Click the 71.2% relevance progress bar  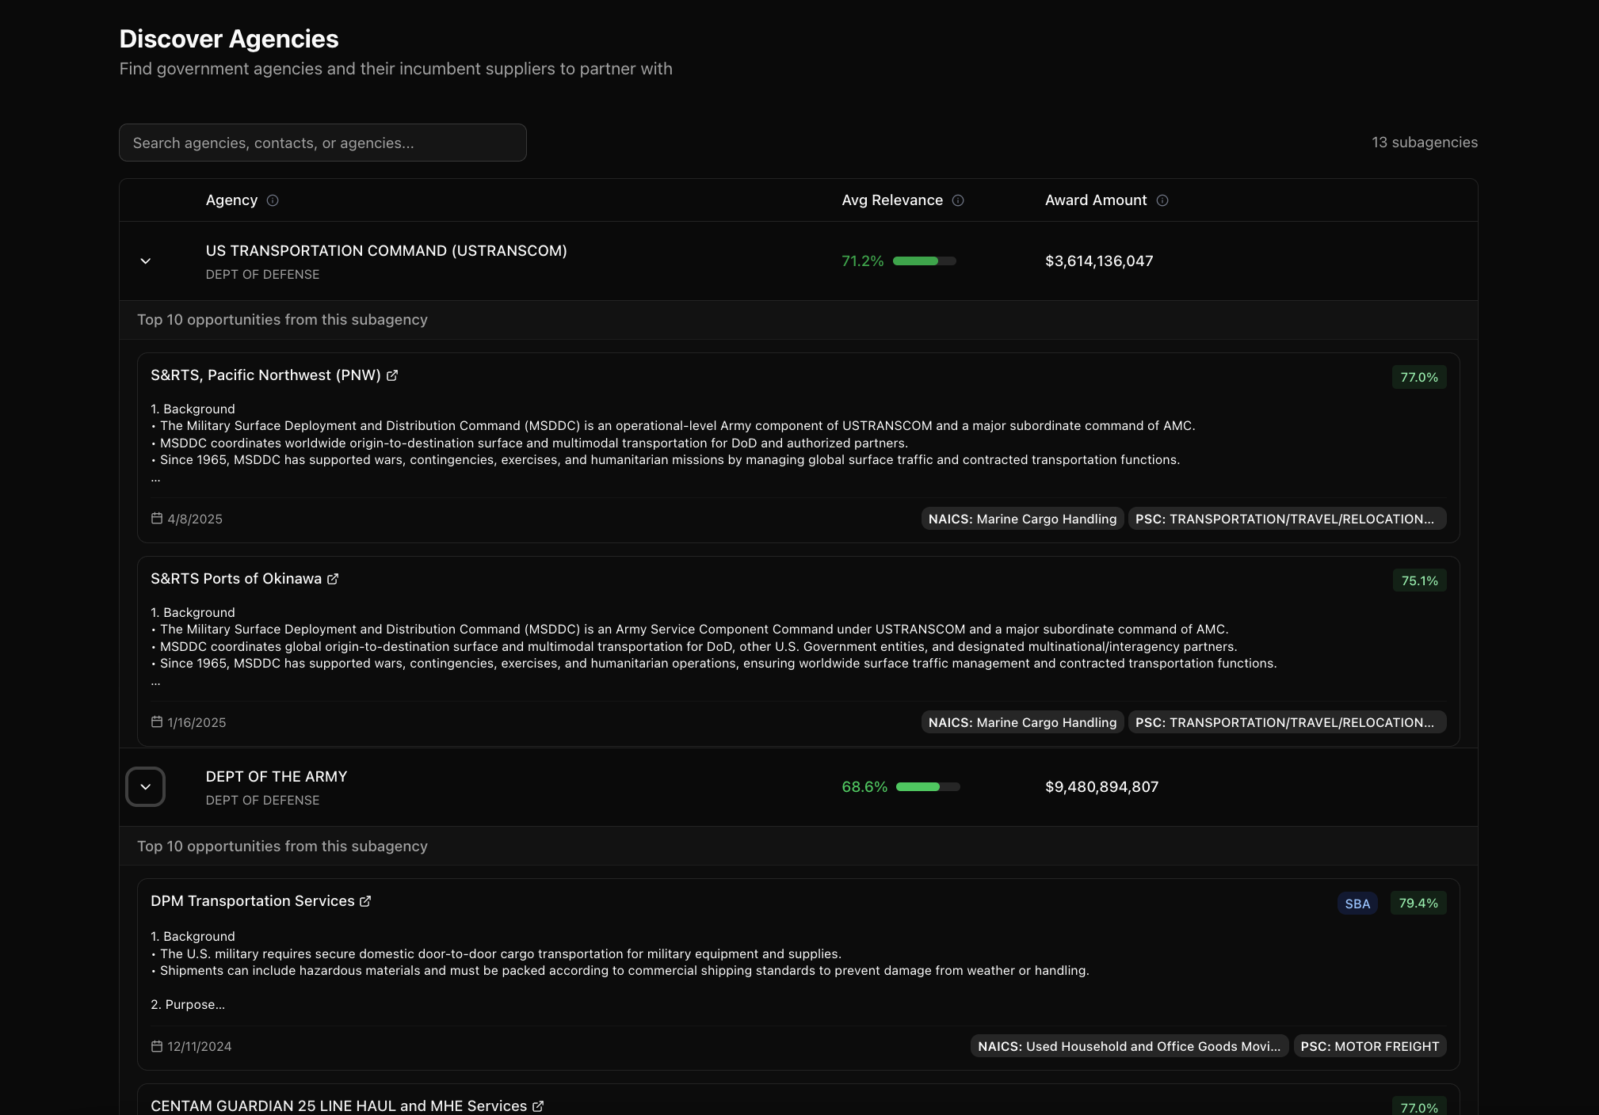tap(924, 261)
